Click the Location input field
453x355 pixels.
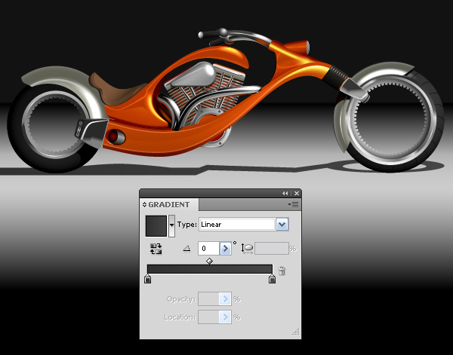pyautogui.click(x=208, y=317)
